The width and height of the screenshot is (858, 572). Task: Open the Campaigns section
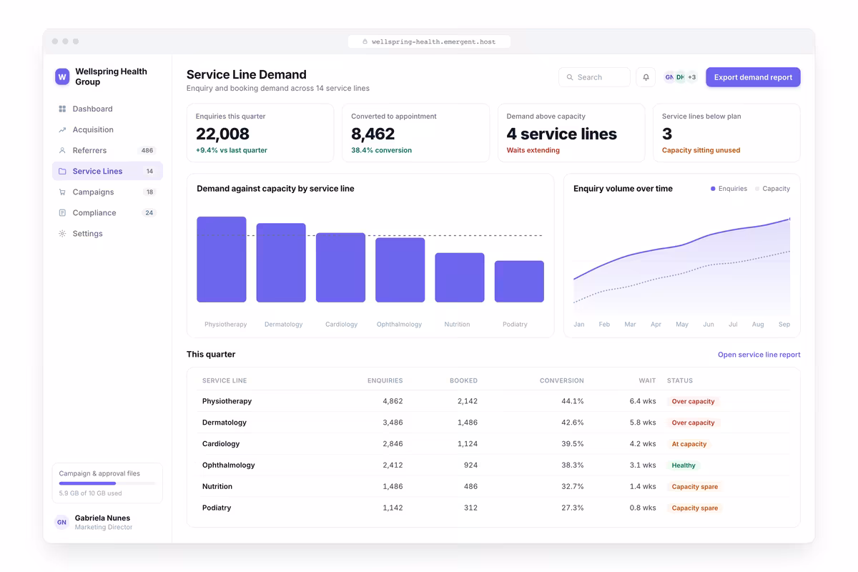tap(107, 192)
